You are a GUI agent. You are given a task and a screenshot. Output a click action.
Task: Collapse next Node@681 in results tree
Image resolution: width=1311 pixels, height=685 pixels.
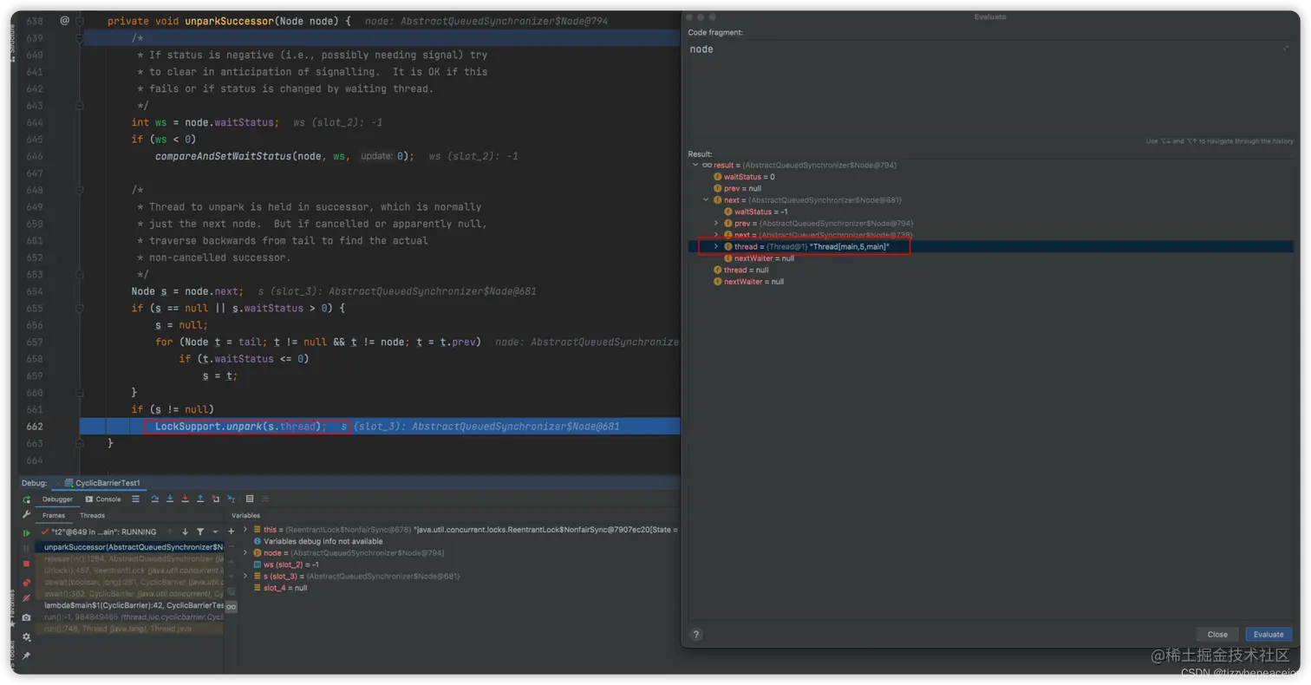[x=706, y=200]
